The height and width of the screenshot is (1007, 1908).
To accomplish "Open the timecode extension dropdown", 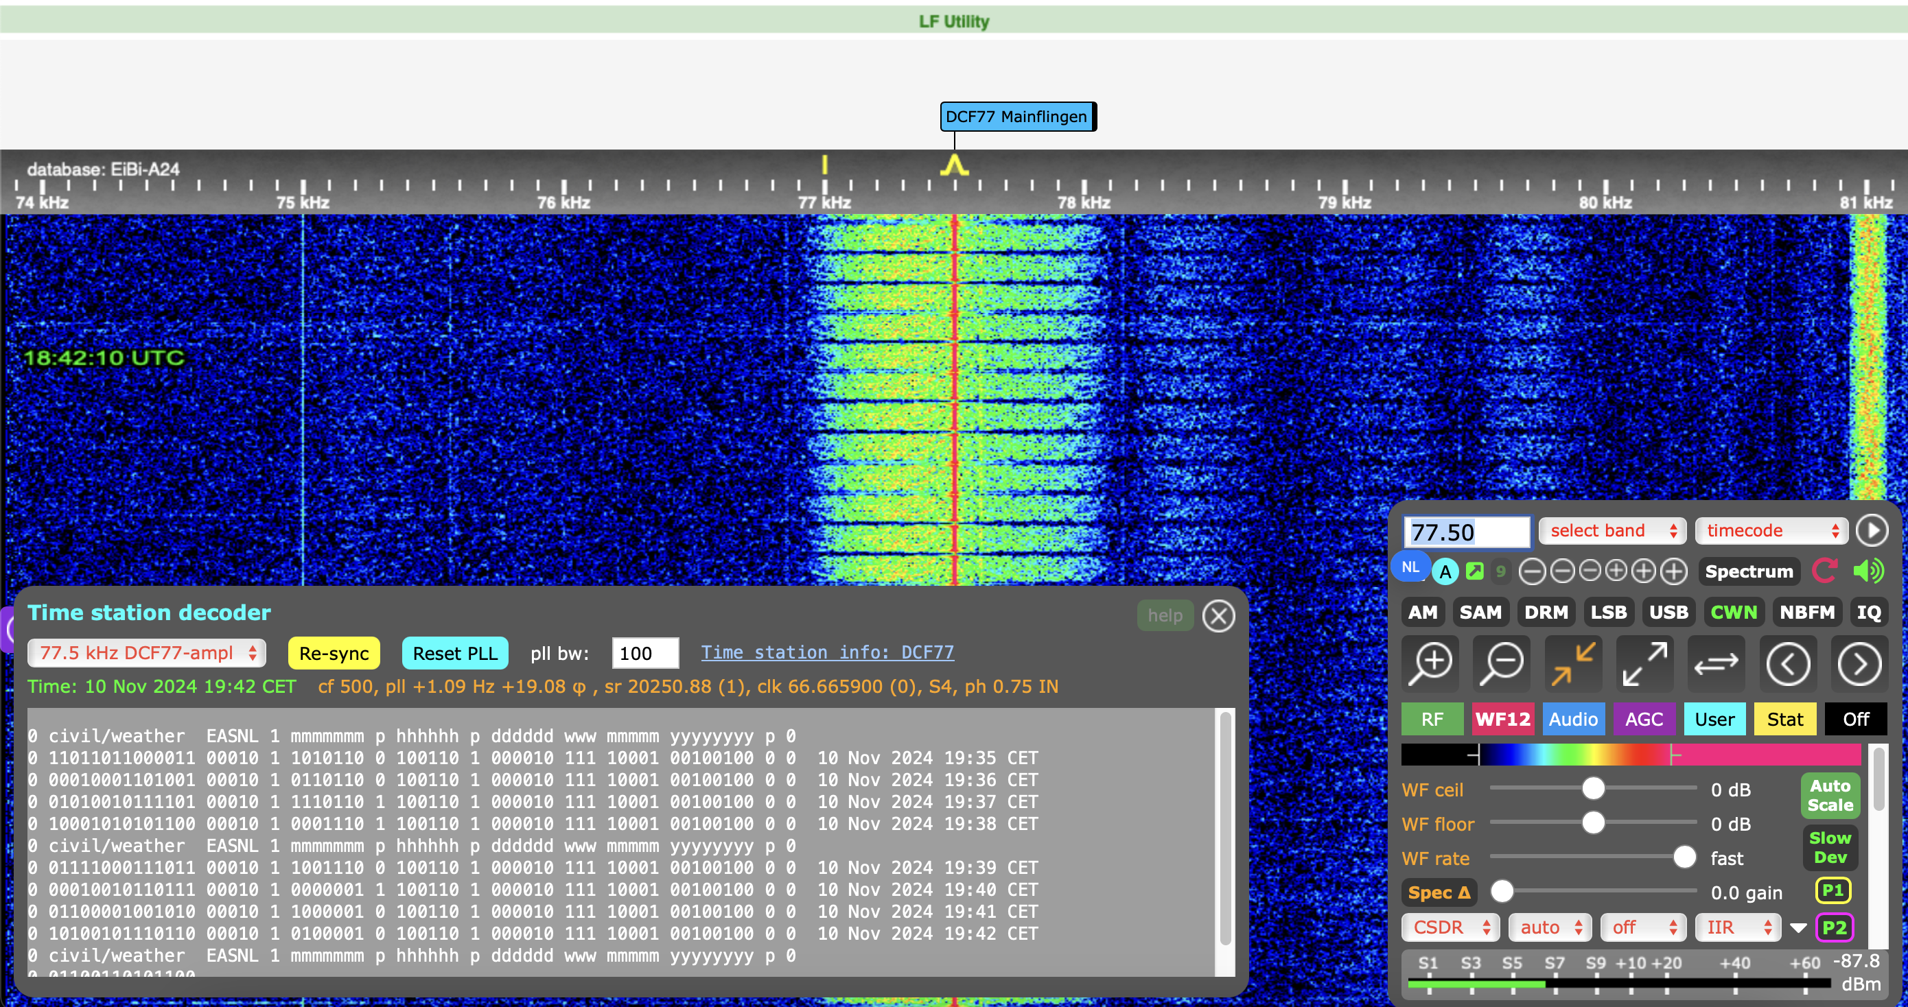I will [x=1771, y=530].
